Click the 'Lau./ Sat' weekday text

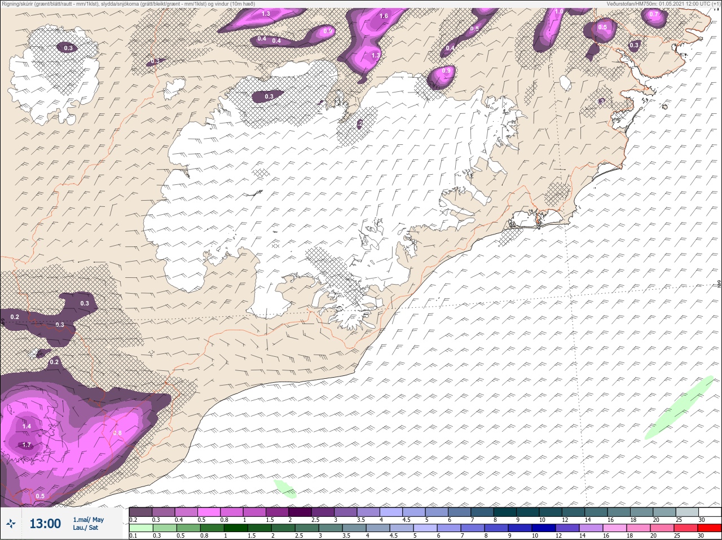point(85,528)
